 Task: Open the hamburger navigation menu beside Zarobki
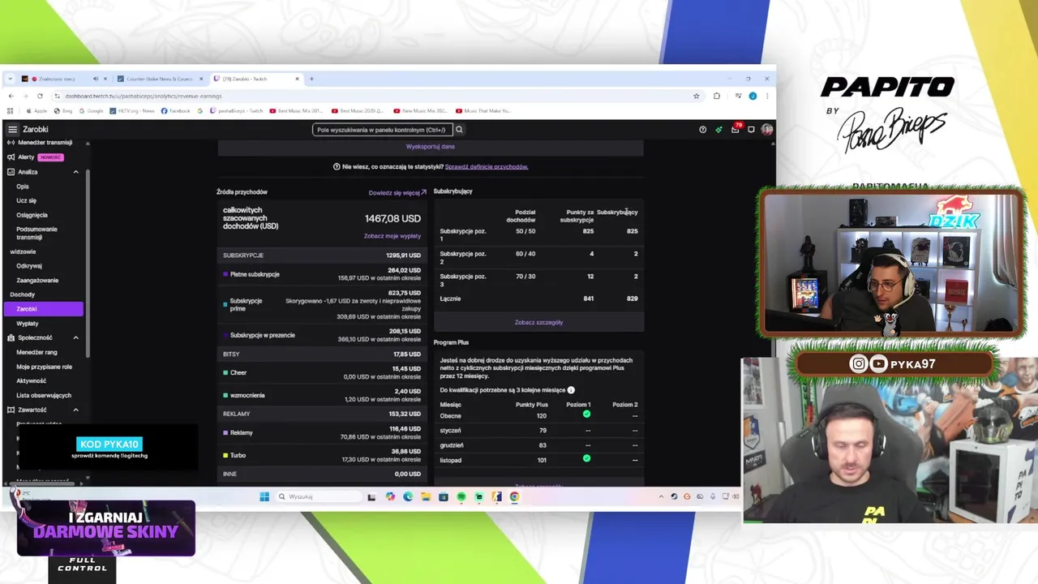coord(12,130)
